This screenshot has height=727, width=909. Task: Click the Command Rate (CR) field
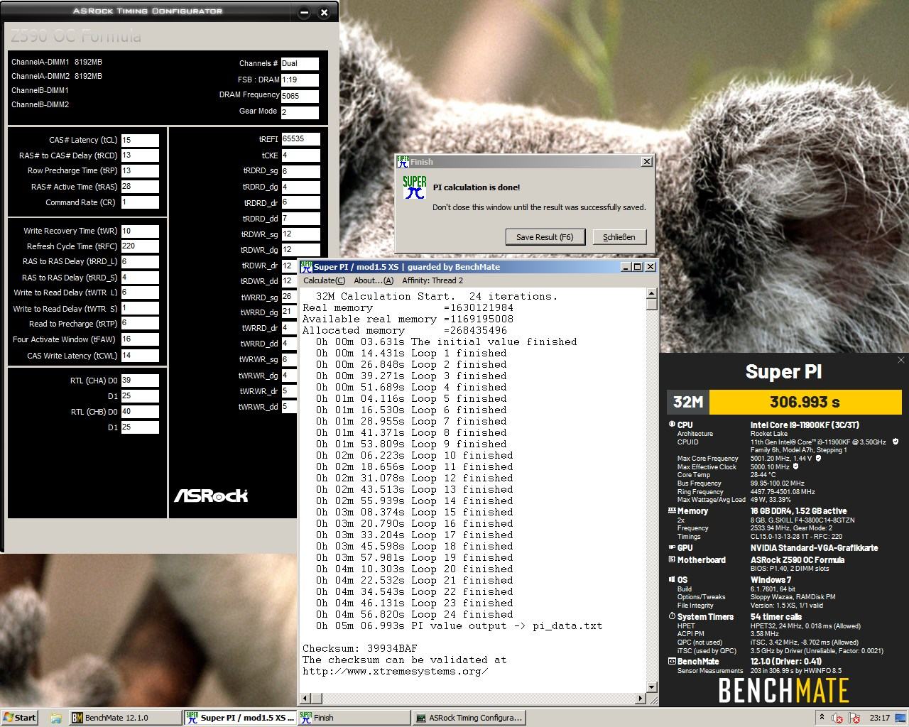140,202
